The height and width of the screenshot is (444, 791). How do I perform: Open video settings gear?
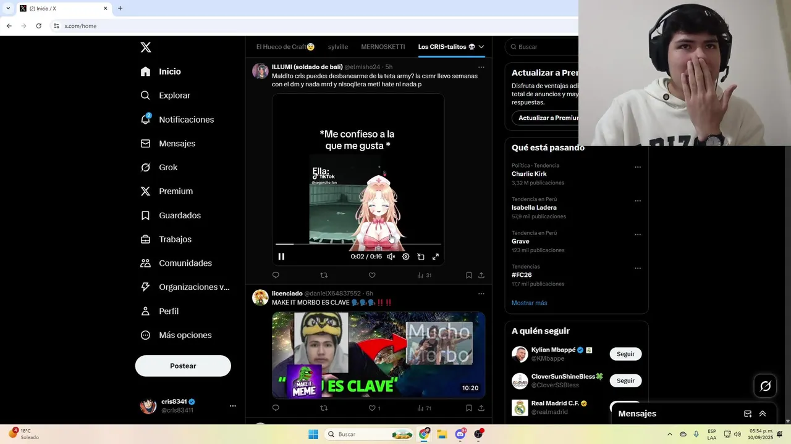405,257
